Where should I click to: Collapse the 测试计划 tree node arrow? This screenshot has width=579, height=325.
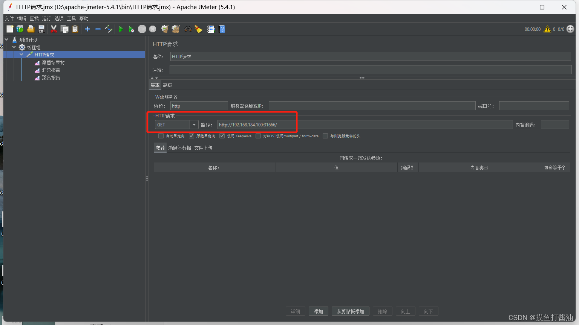(x=6, y=39)
